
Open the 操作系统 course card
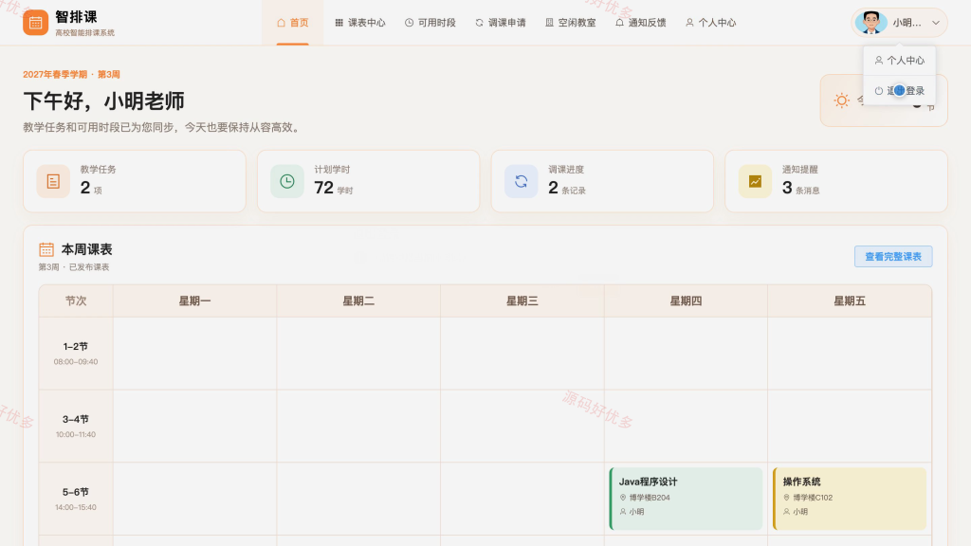[849, 499]
